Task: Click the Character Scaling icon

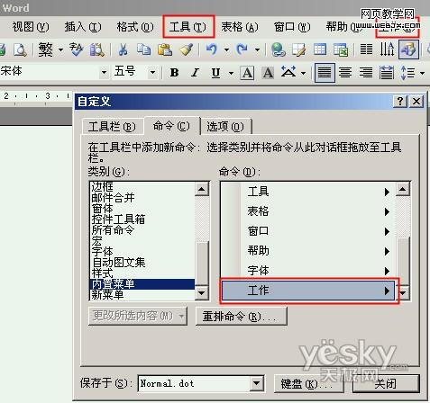Action: click(288, 72)
